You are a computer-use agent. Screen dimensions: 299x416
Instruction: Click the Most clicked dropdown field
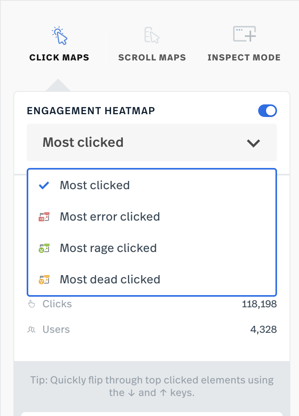(152, 142)
